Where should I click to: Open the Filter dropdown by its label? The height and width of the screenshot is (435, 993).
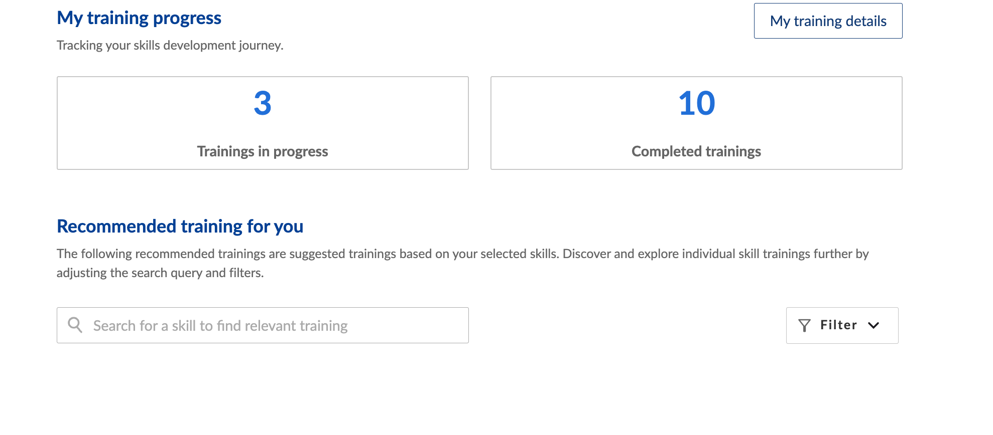click(x=838, y=325)
